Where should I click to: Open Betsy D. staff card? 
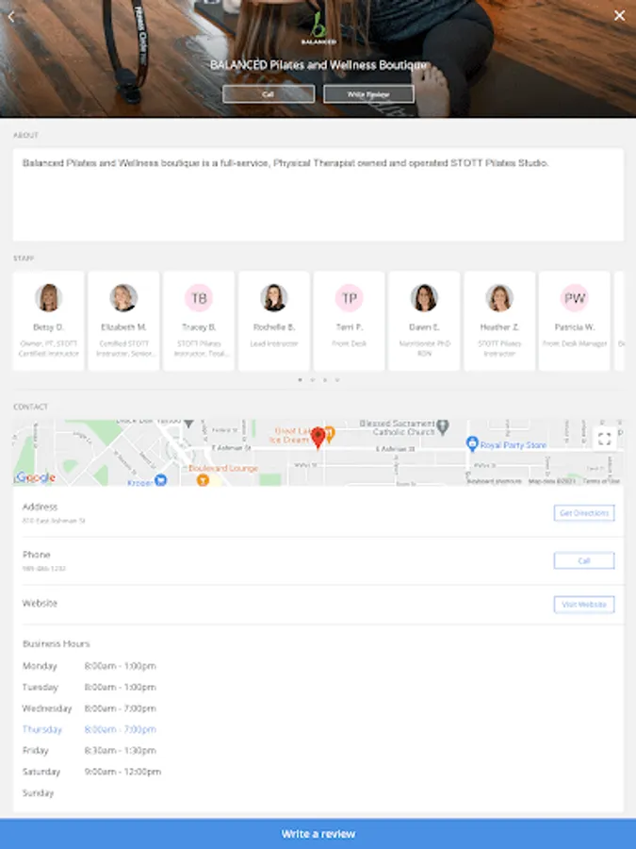pyautogui.click(x=49, y=321)
